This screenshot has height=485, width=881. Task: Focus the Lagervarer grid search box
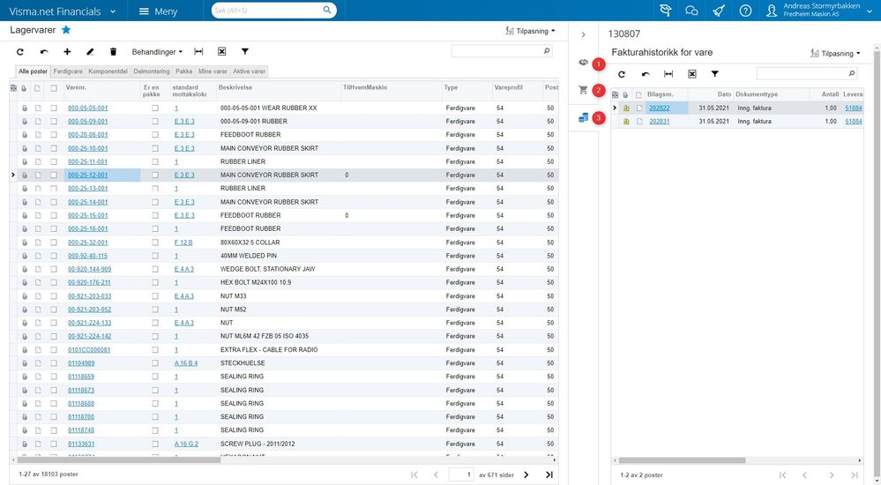497,51
